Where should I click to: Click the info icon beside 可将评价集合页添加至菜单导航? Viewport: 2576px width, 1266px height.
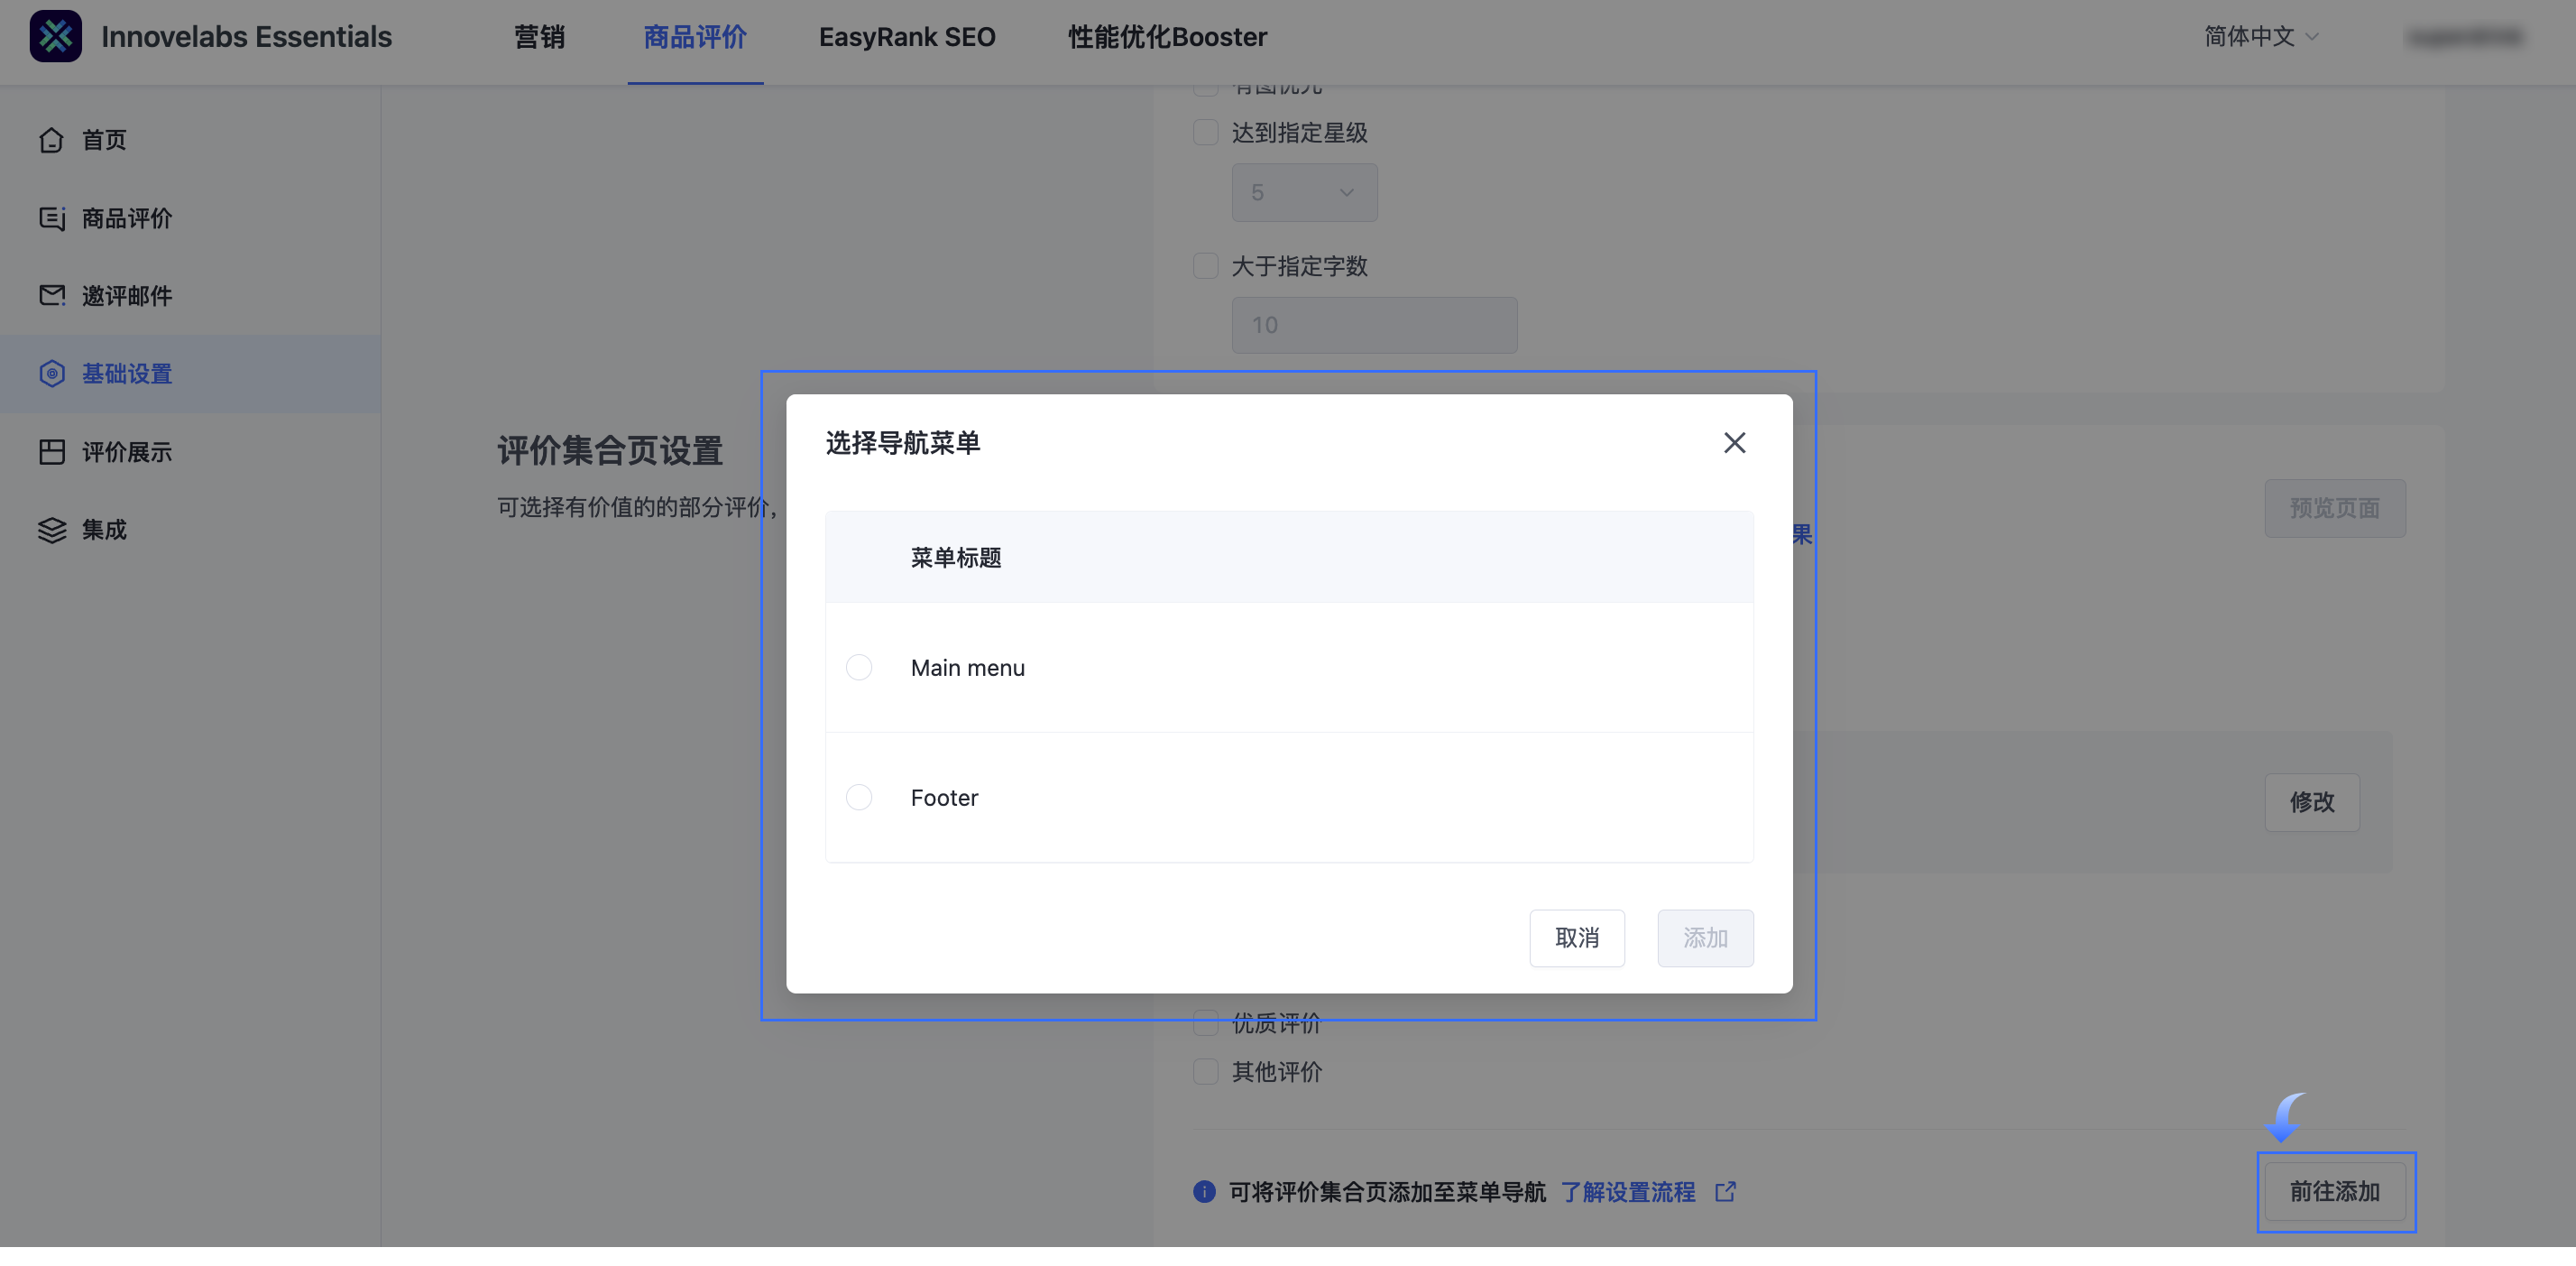click(1204, 1193)
